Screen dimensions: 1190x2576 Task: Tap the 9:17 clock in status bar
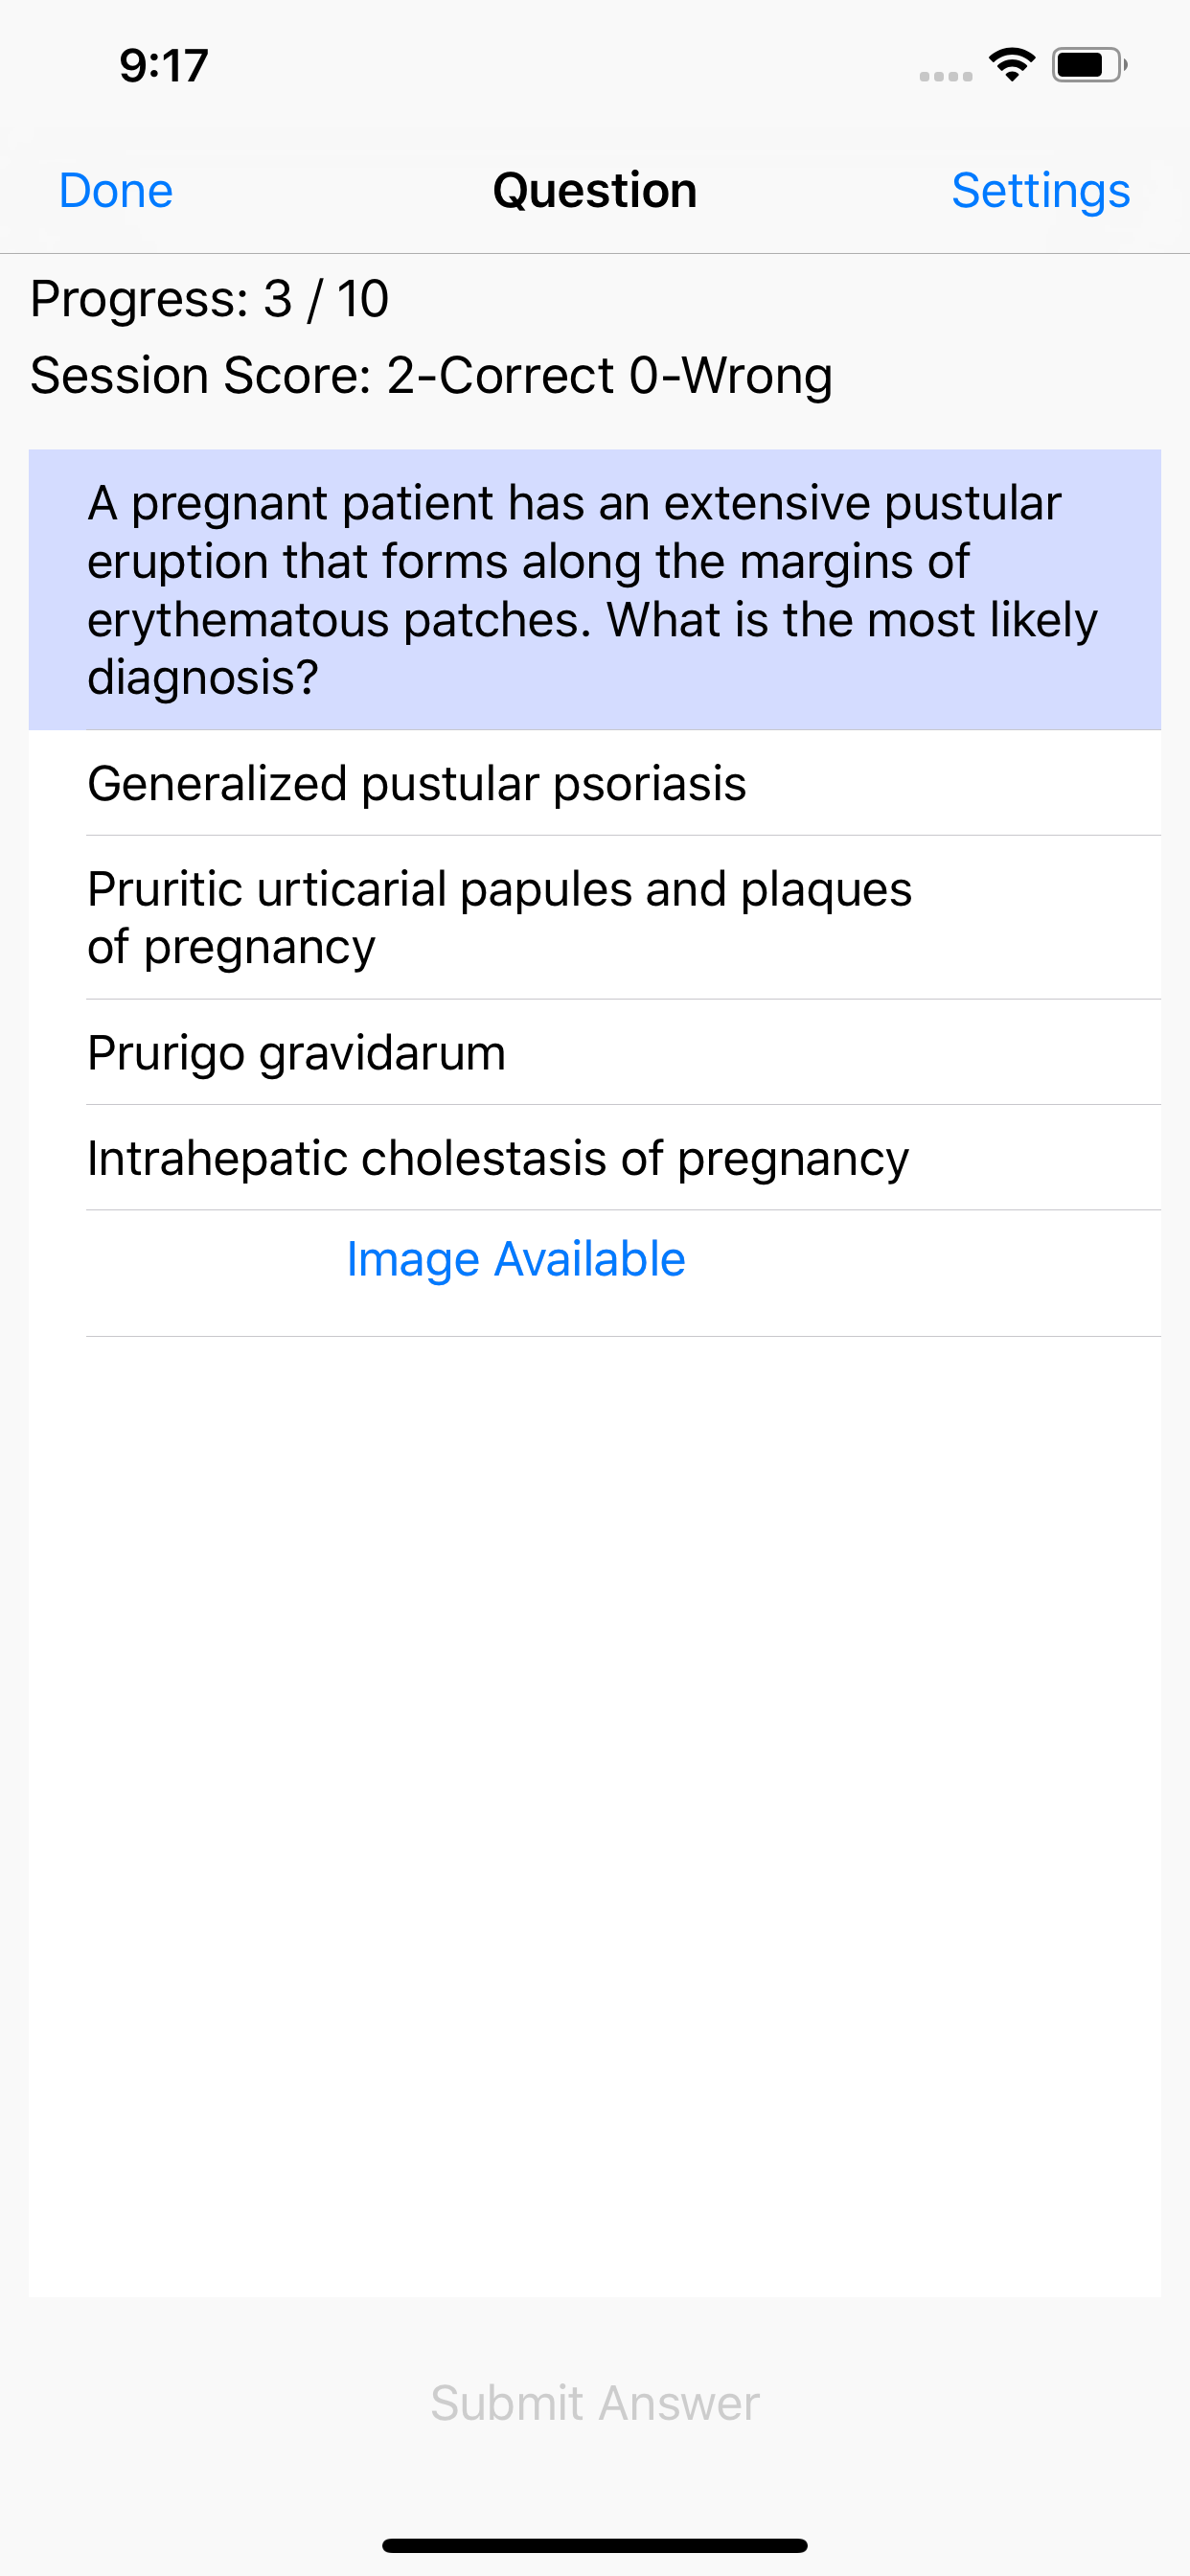click(163, 66)
